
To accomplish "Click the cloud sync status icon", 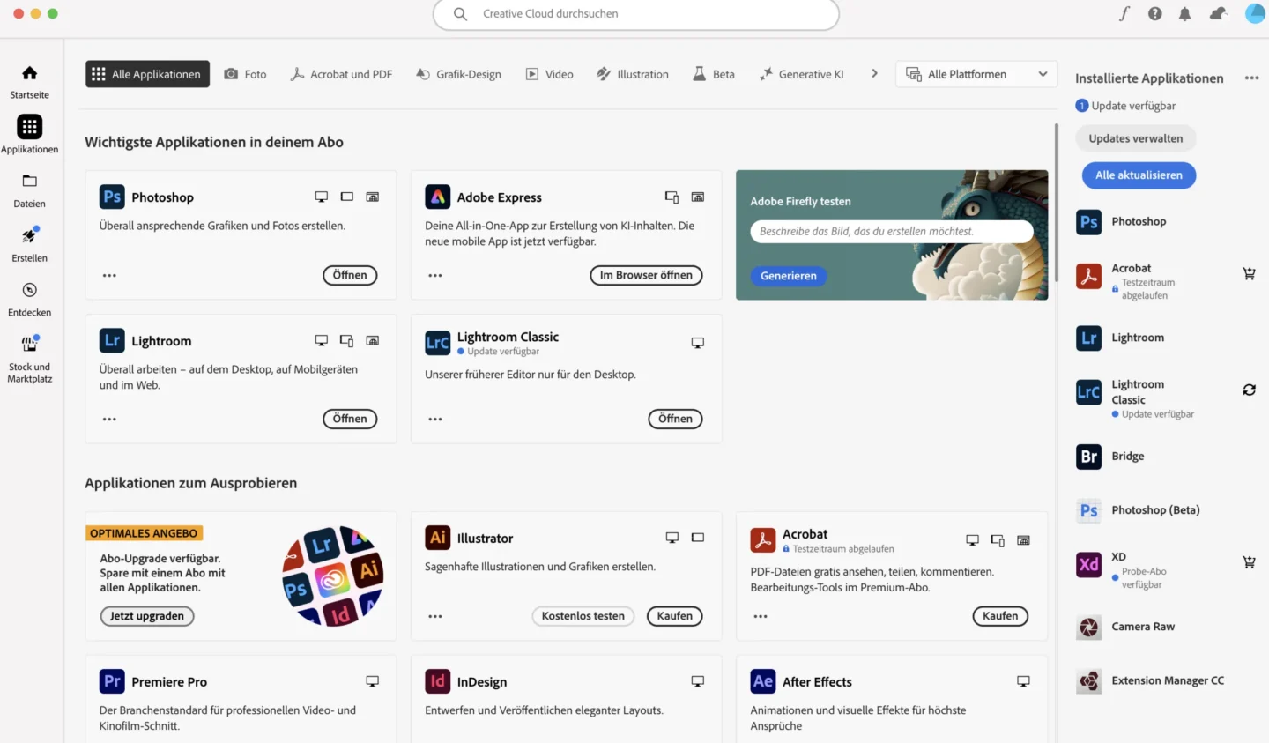I will 1218,14.
